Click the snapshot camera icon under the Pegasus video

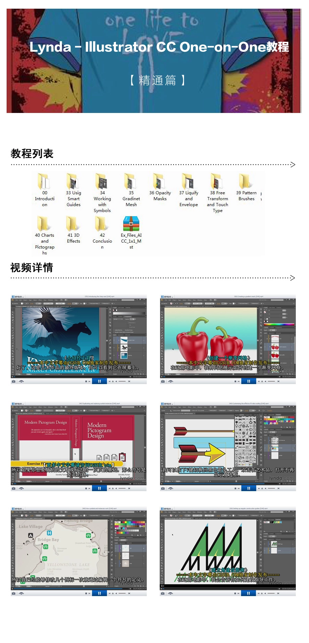(x=14, y=381)
